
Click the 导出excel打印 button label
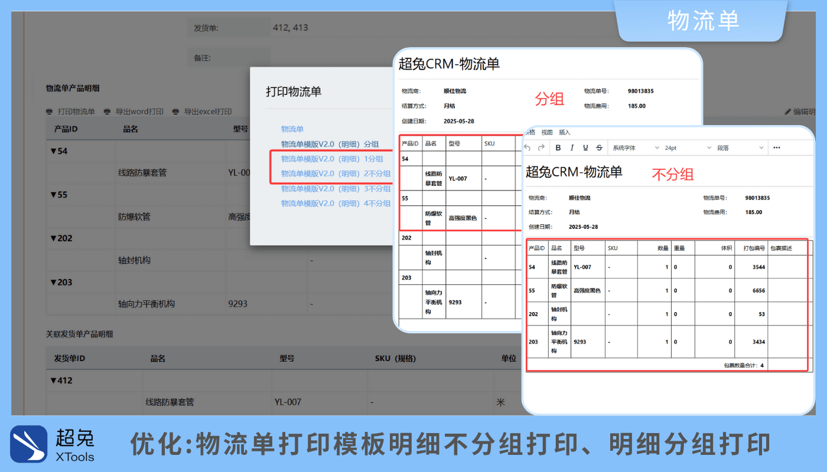208,112
